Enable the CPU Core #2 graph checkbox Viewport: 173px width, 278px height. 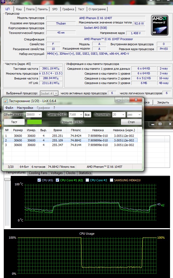pyautogui.click(x=87, y=180)
